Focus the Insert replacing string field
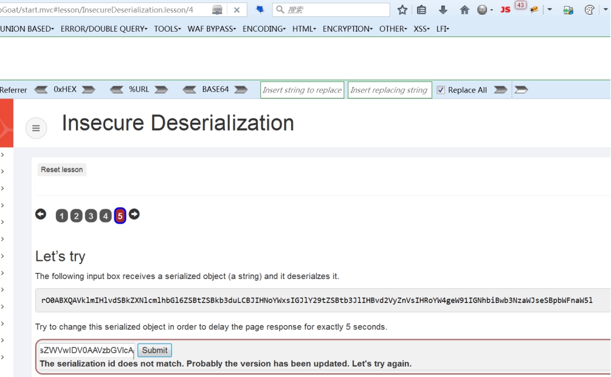Image resolution: width=611 pixels, height=377 pixels. (x=390, y=90)
